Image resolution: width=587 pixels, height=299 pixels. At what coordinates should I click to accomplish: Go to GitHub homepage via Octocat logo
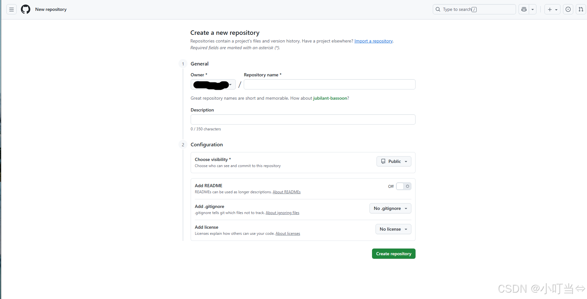pyautogui.click(x=26, y=10)
